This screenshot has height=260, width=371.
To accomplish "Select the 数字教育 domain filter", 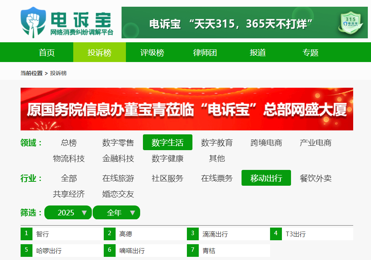I will (217, 143).
